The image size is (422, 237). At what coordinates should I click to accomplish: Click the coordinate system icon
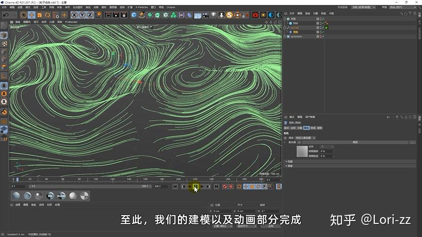[98, 15]
